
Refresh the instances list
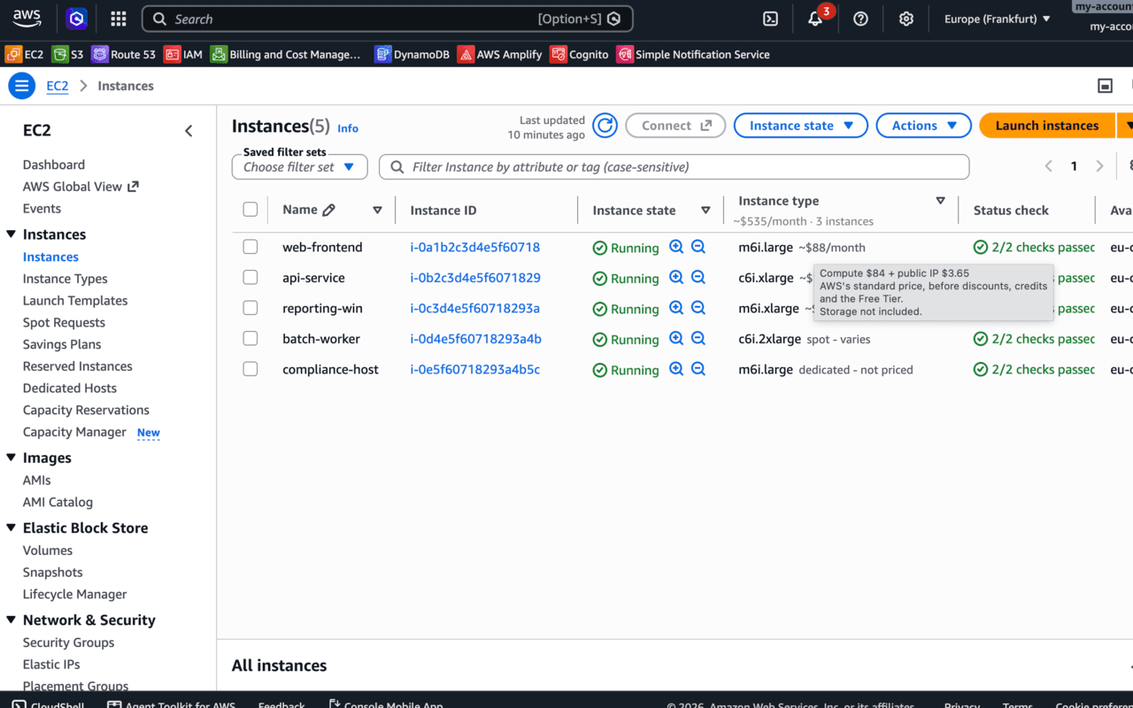pos(605,126)
